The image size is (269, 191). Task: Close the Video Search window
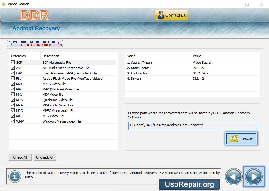pos(261,4)
